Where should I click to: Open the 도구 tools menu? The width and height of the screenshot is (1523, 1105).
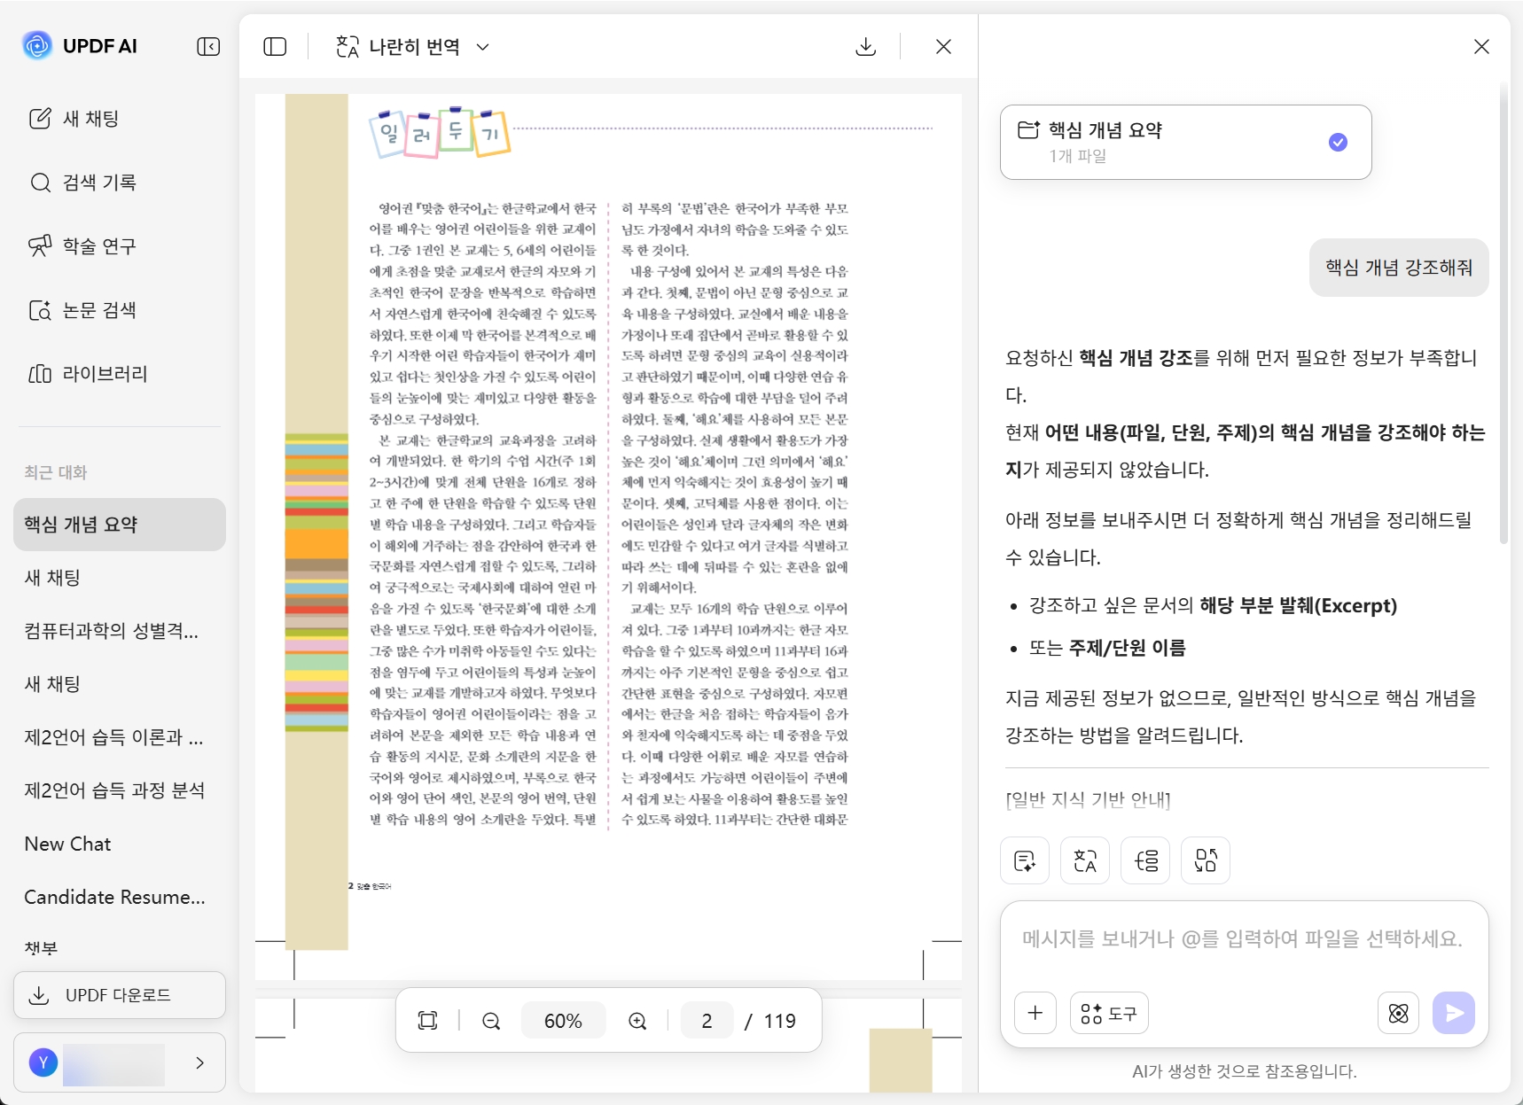(1109, 1013)
